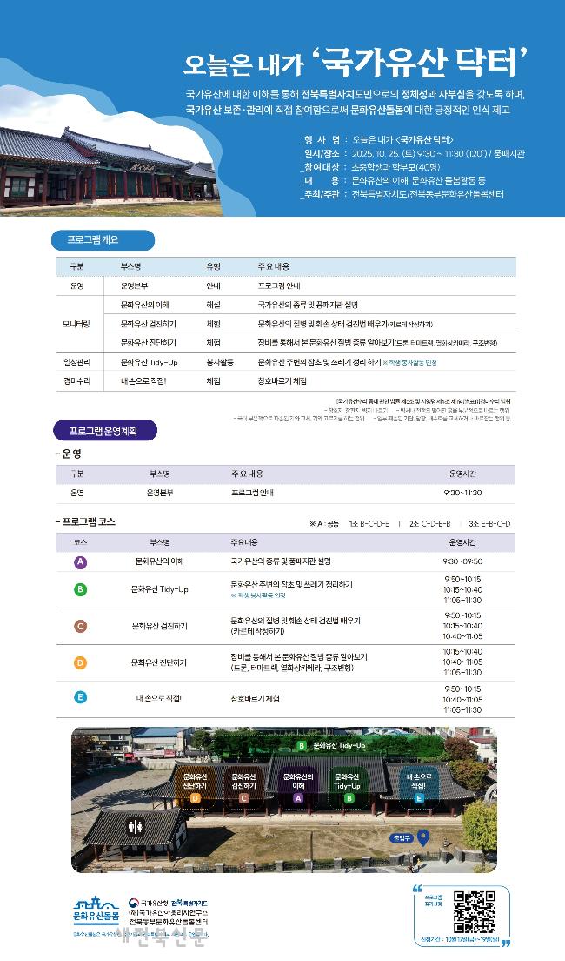Click the purple A course circle in the table
This screenshot has height=961, width=565.
81,561
